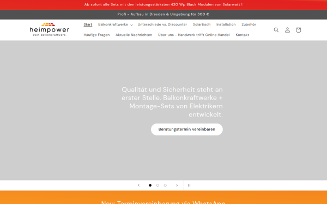Expand the Balkonkraftwerke dropdown menu
The image size is (327, 204).
tap(116, 24)
